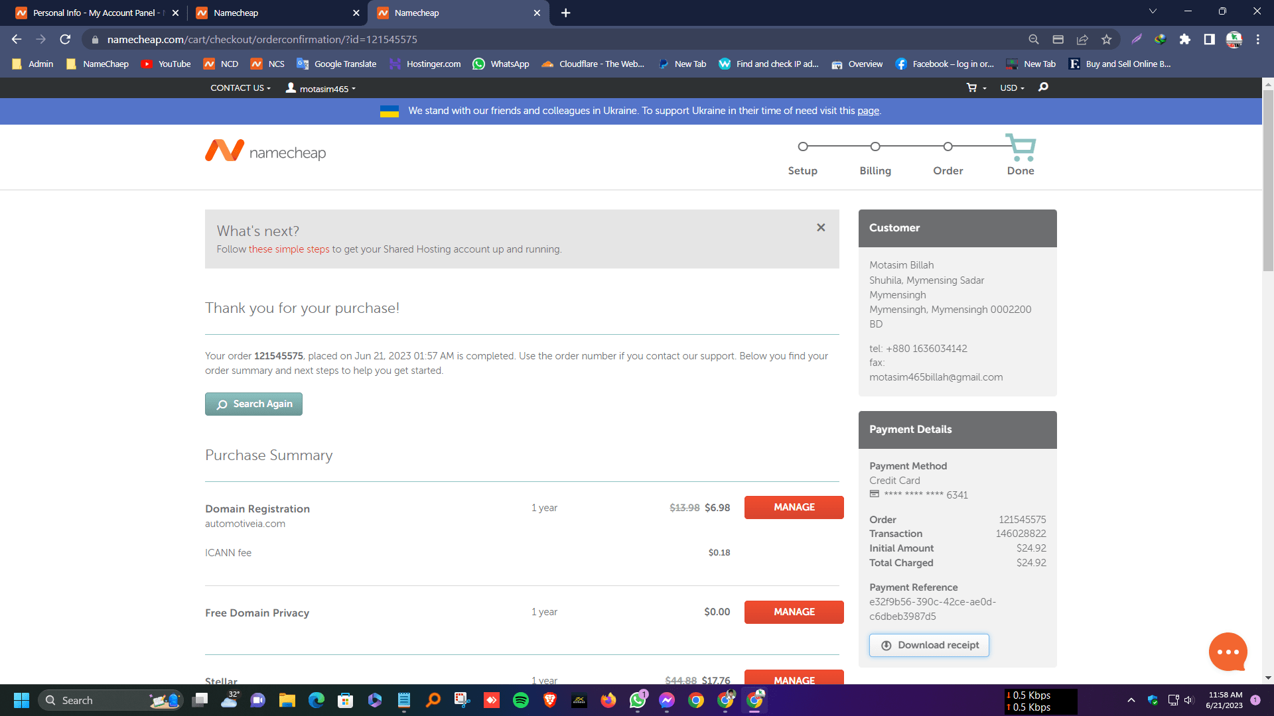Open the Ukraine support page link
Screen dimensions: 1274x716
(x=868, y=111)
